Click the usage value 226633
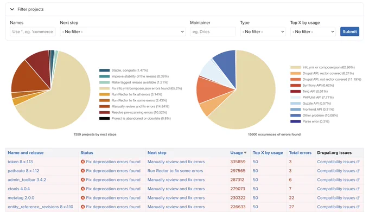The height and width of the screenshot is (212, 369). point(238,207)
